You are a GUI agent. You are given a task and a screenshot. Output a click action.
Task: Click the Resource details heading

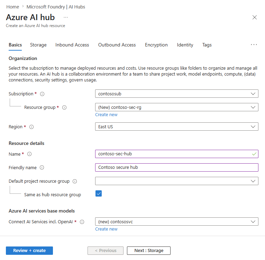tap(27, 143)
